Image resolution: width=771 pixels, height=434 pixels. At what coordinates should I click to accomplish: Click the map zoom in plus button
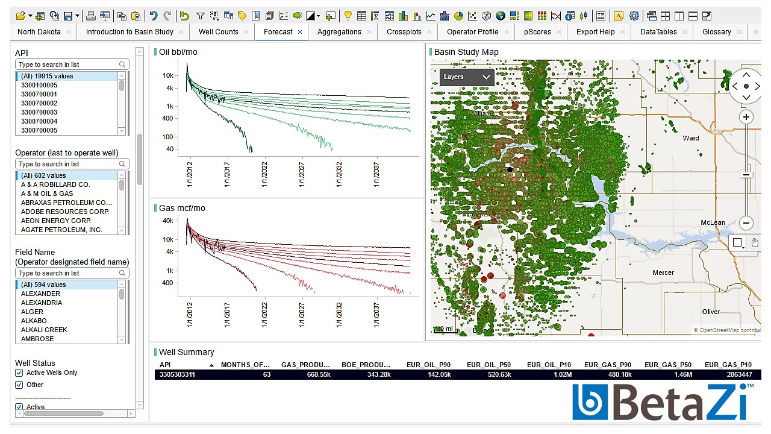[x=746, y=117]
